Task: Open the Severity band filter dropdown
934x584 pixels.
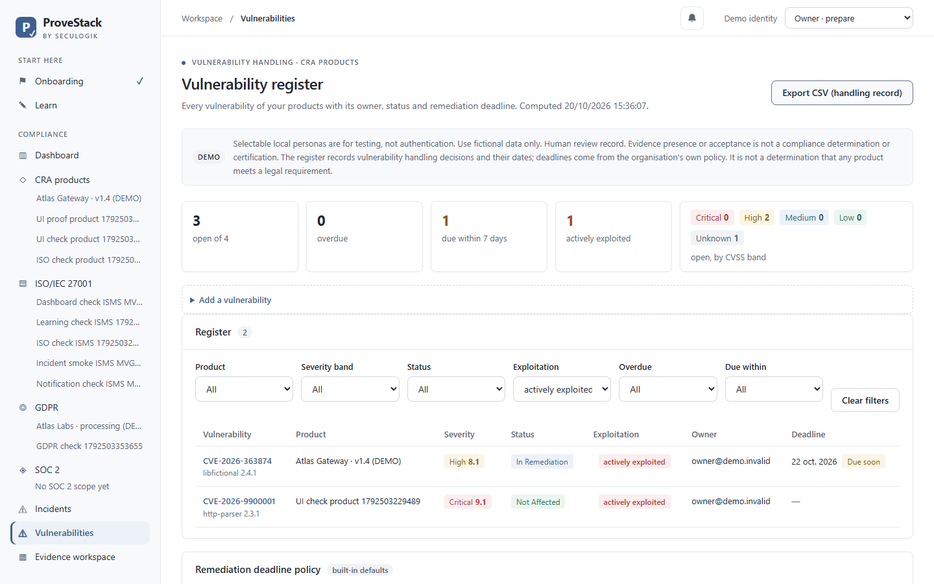Action: click(x=350, y=389)
